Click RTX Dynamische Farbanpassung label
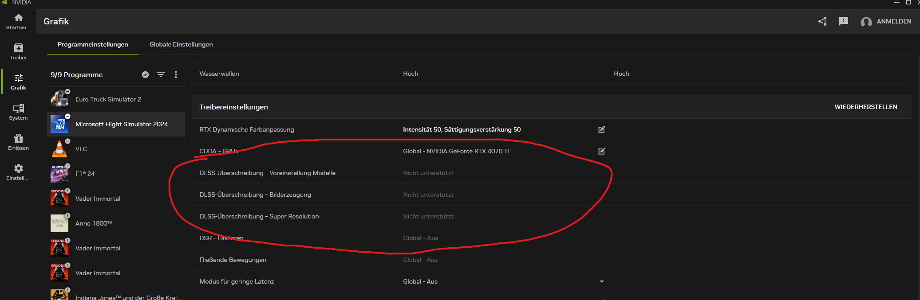The image size is (920, 300). coord(247,129)
